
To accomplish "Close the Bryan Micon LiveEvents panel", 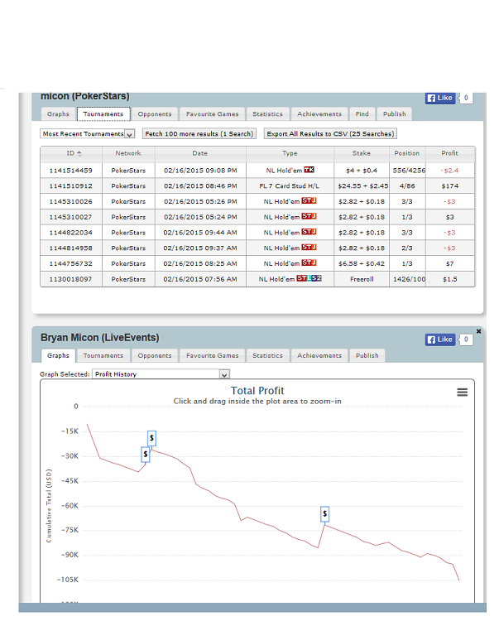I will tap(478, 331).
